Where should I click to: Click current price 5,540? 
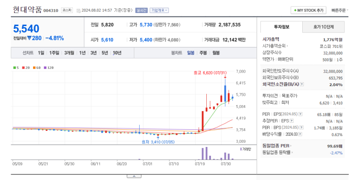click(x=26, y=29)
